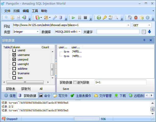Click the database cylinder toolbar icon
Viewport: 156px width, 122px height.
pyautogui.click(x=60, y=18)
